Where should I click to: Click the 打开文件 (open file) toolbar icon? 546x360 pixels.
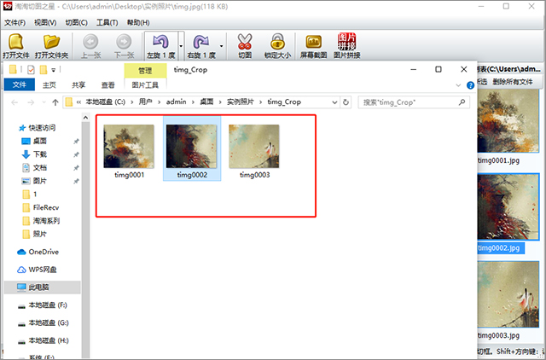[17, 45]
